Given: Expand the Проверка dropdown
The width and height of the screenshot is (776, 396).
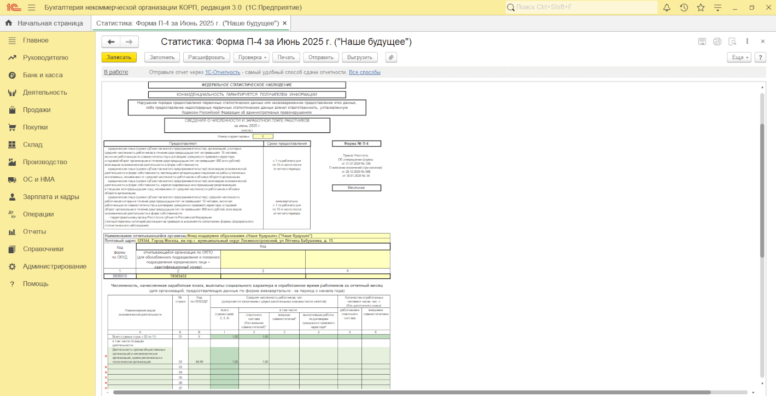Looking at the screenshot, I should tap(252, 57).
